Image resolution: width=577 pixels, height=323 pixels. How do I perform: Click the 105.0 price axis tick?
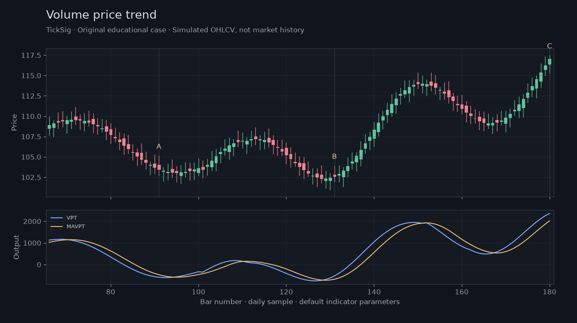[x=32, y=157]
